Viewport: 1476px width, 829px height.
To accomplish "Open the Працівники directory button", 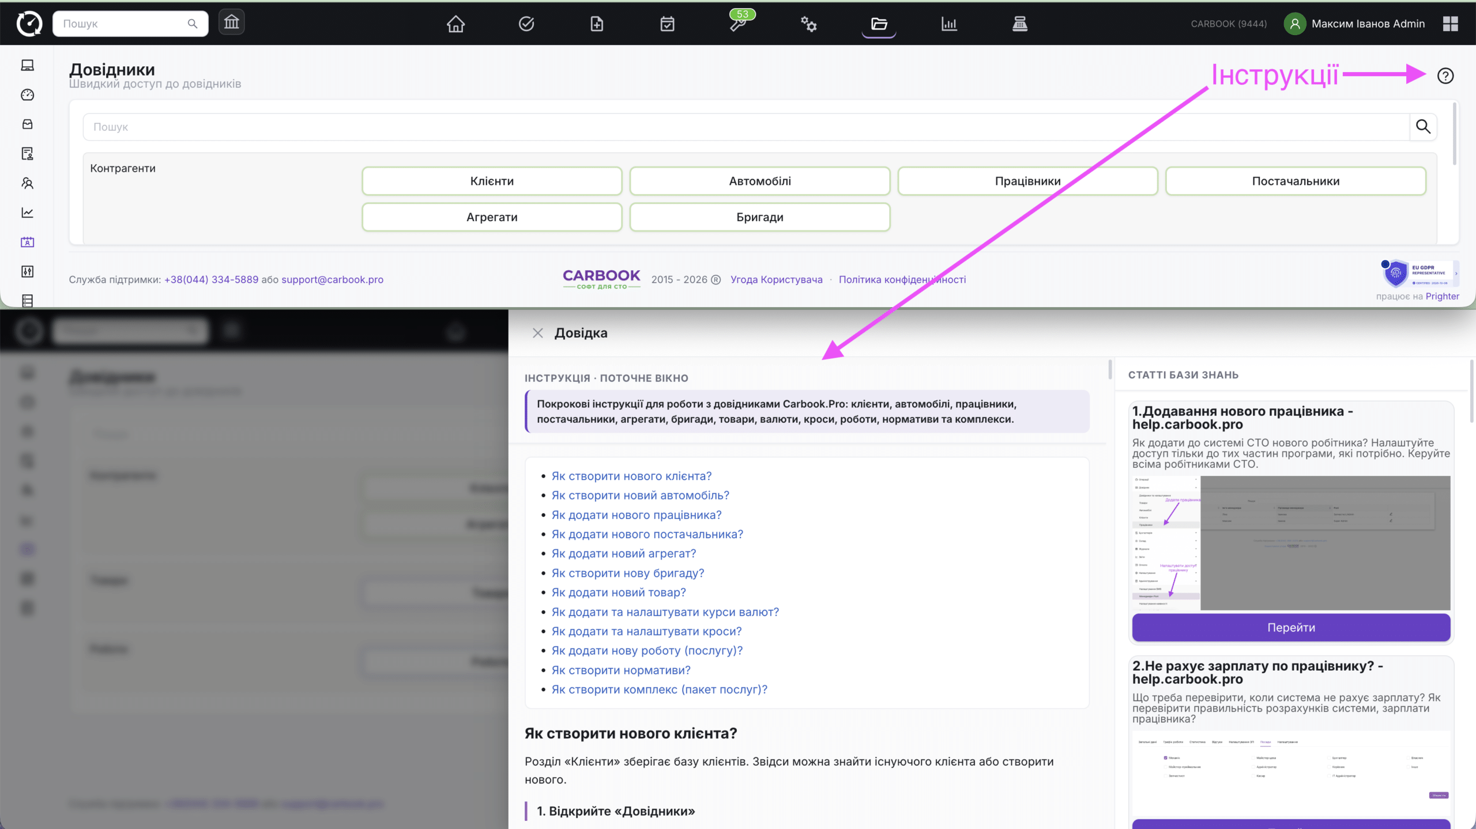I will 1027,181.
